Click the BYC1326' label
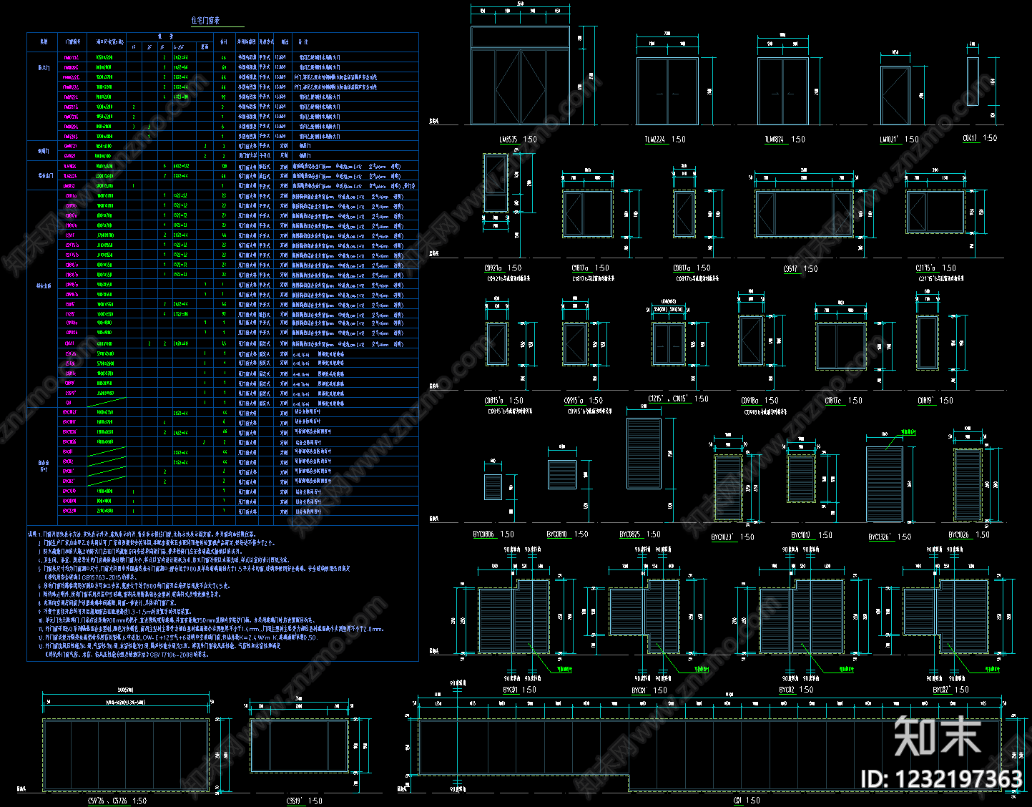Viewport: 1032px width, 807px height. tap(881, 537)
